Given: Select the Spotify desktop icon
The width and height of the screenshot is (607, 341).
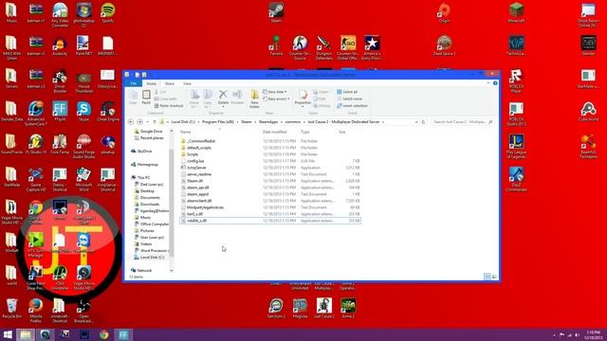Looking at the screenshot, I should (x=107, y=12).
